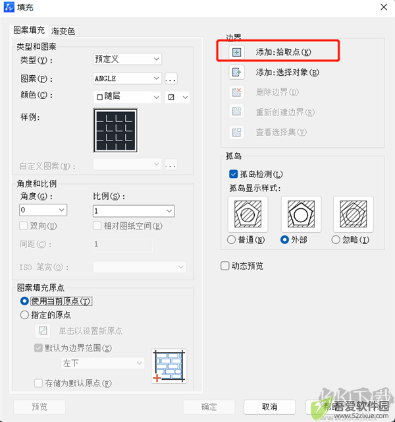Switch to the 图案填充 tab
The width and height of the screenshot is (395, 422).
[29, 30]
